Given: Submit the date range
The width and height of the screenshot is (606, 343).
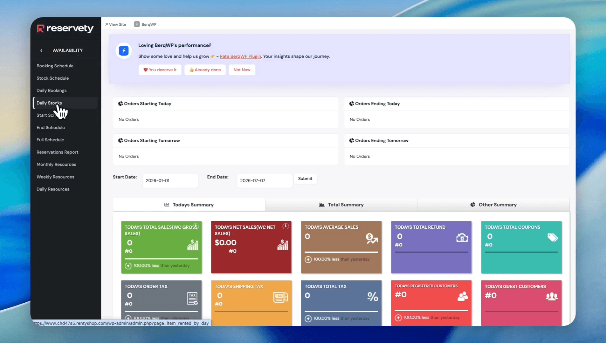Looking at the screenshot, I should [305, 179].
